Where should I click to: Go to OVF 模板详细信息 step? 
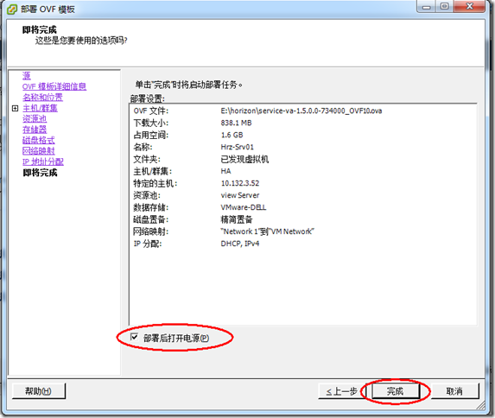tap(54, 86)
